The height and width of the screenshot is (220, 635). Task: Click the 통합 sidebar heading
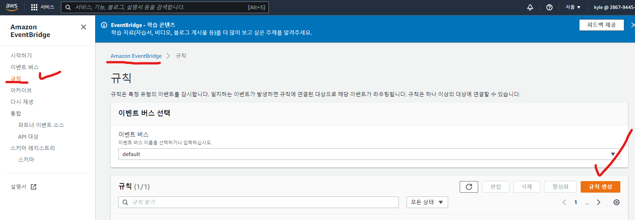click(16, 113)
